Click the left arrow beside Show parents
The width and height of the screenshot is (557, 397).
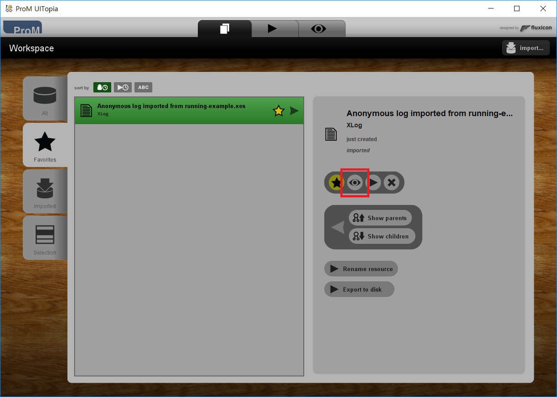(338, 227)
